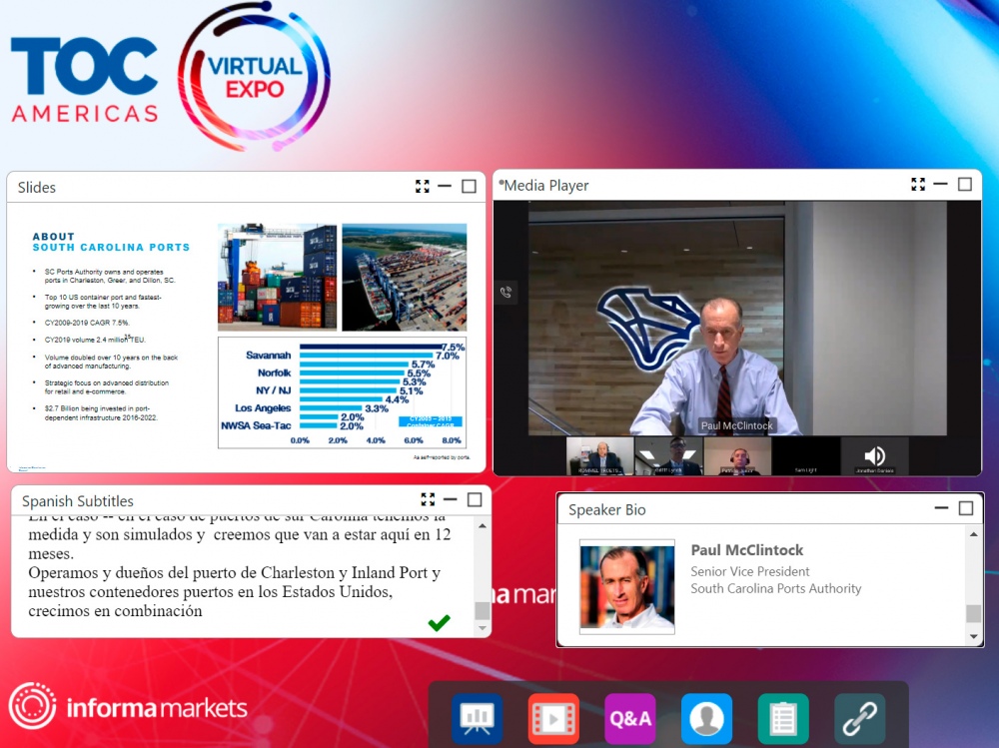Open the Speaker Bio dock icon
The image size is (999, 748).
click(706, 719)
